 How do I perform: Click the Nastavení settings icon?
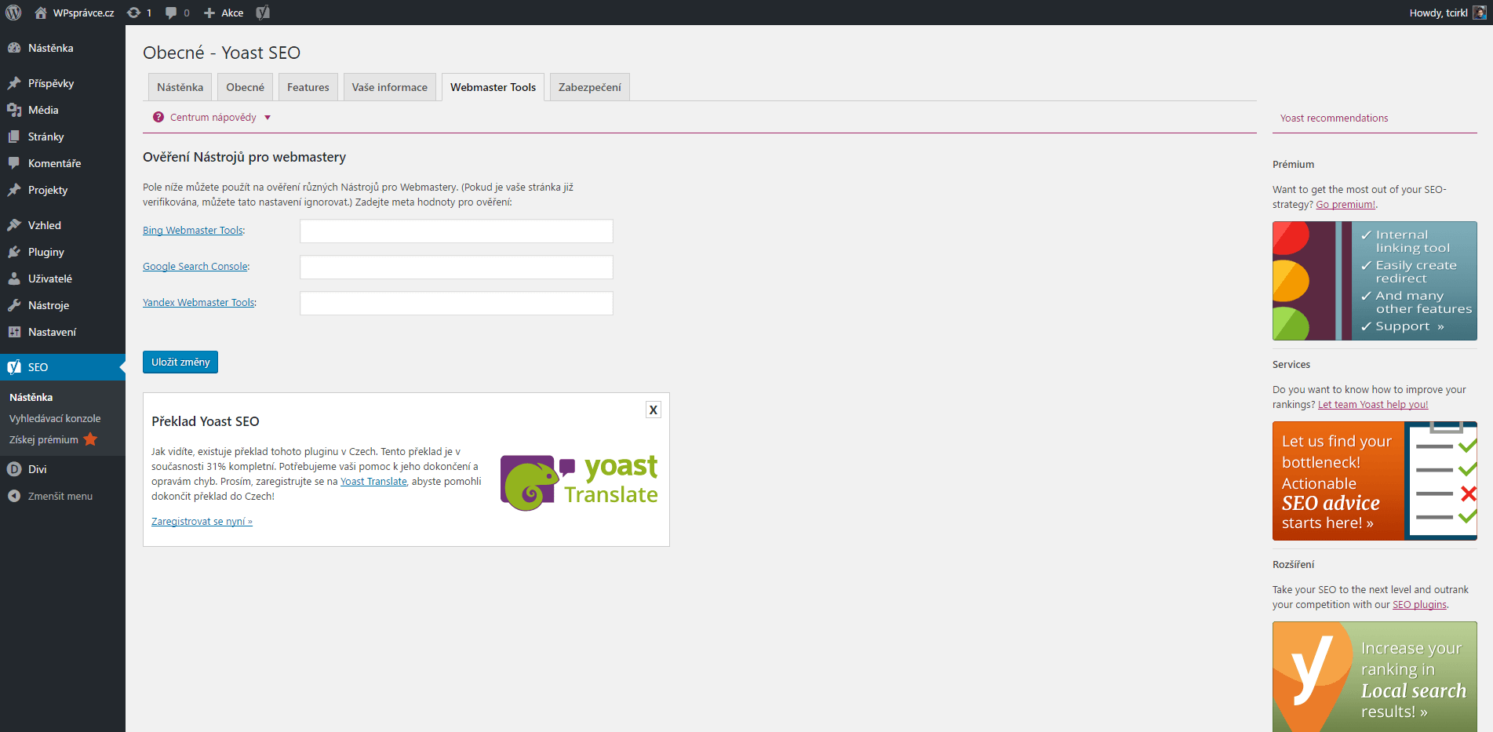pyautogui.click(x=14, y=332)
